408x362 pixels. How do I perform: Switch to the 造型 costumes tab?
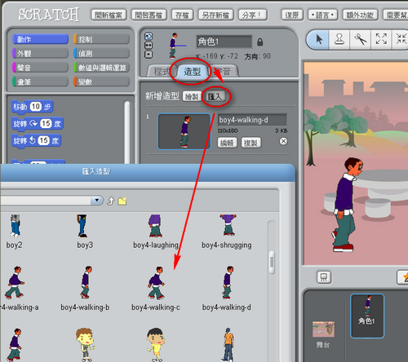click(193, 72)
